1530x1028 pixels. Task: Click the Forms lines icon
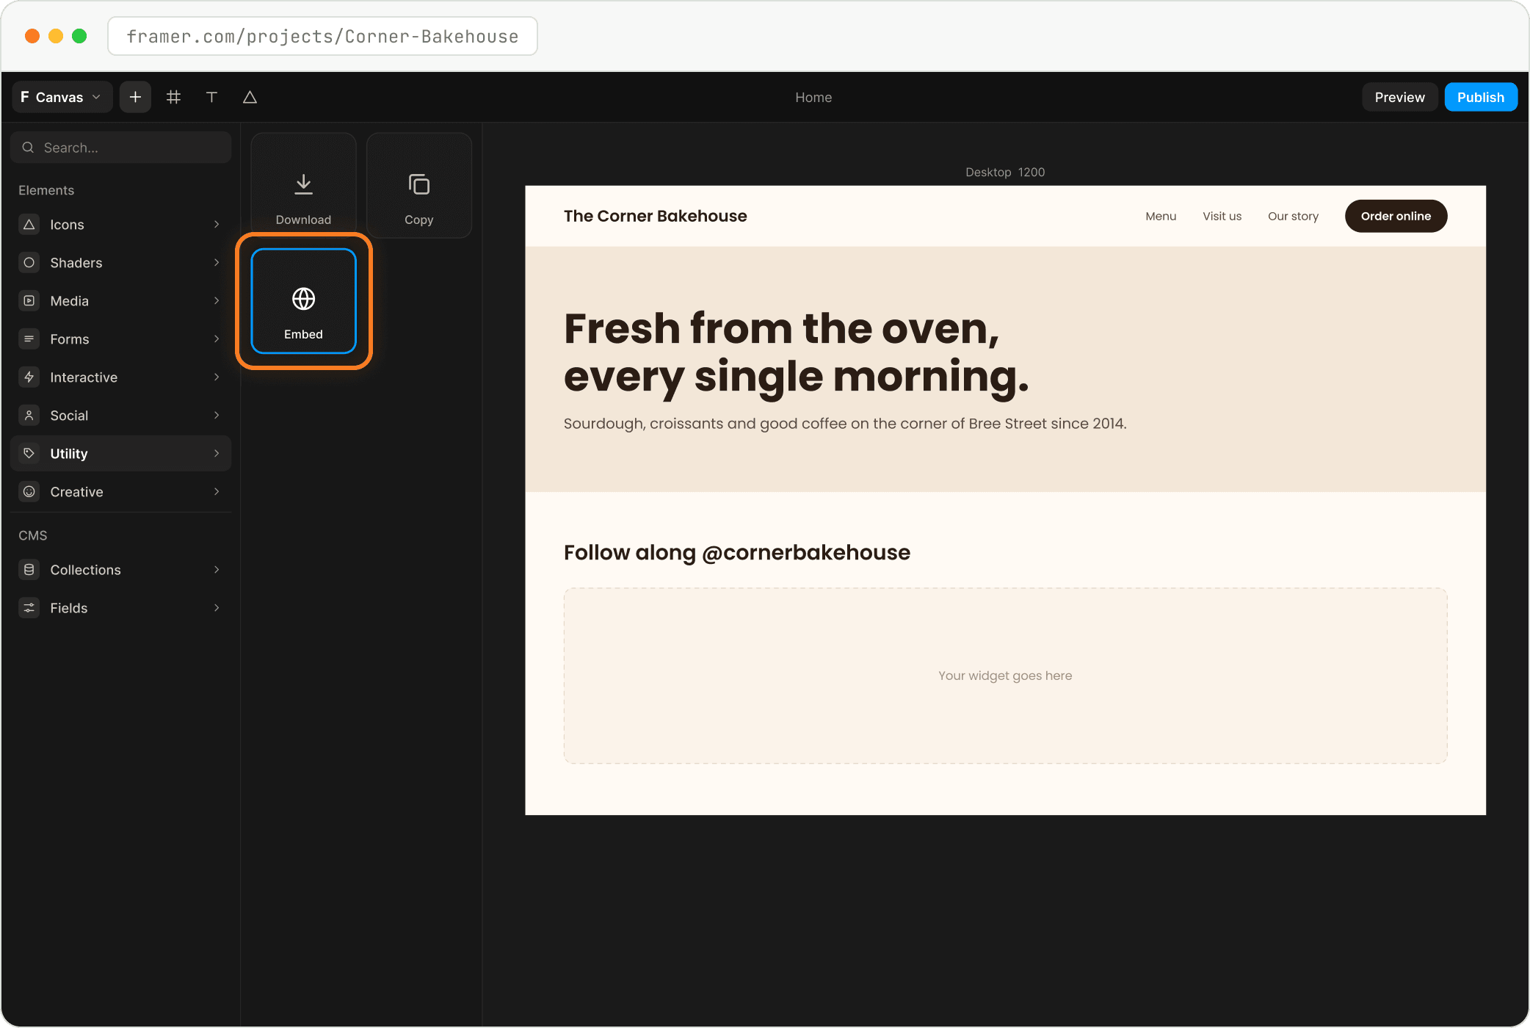coord(29,339)
